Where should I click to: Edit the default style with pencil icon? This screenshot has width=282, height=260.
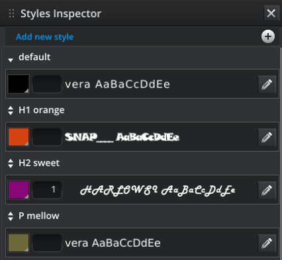point(267,84)
